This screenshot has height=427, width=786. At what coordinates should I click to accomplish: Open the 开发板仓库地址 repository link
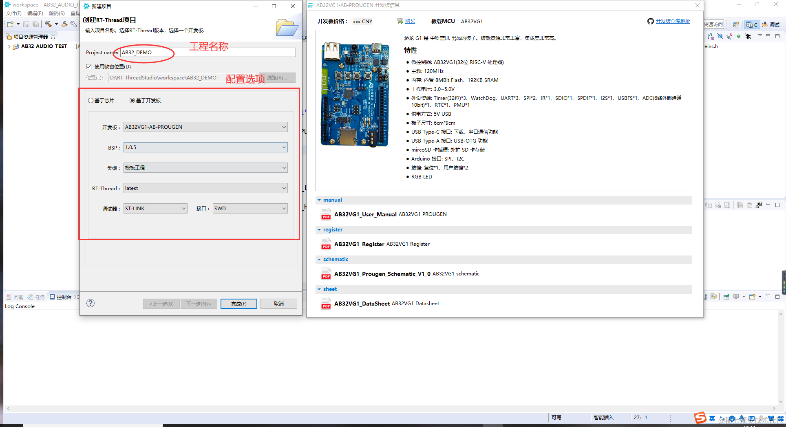pyautogui.click(x=673, y=21)
